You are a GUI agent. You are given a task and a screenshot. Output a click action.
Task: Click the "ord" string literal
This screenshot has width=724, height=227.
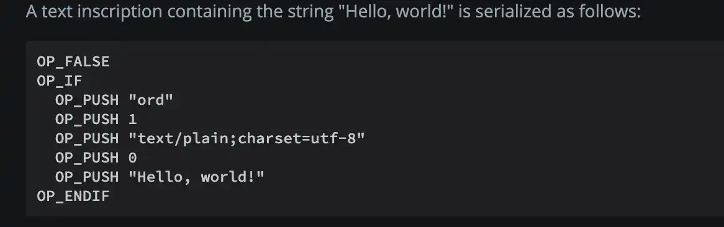click(x=150, y=100)
